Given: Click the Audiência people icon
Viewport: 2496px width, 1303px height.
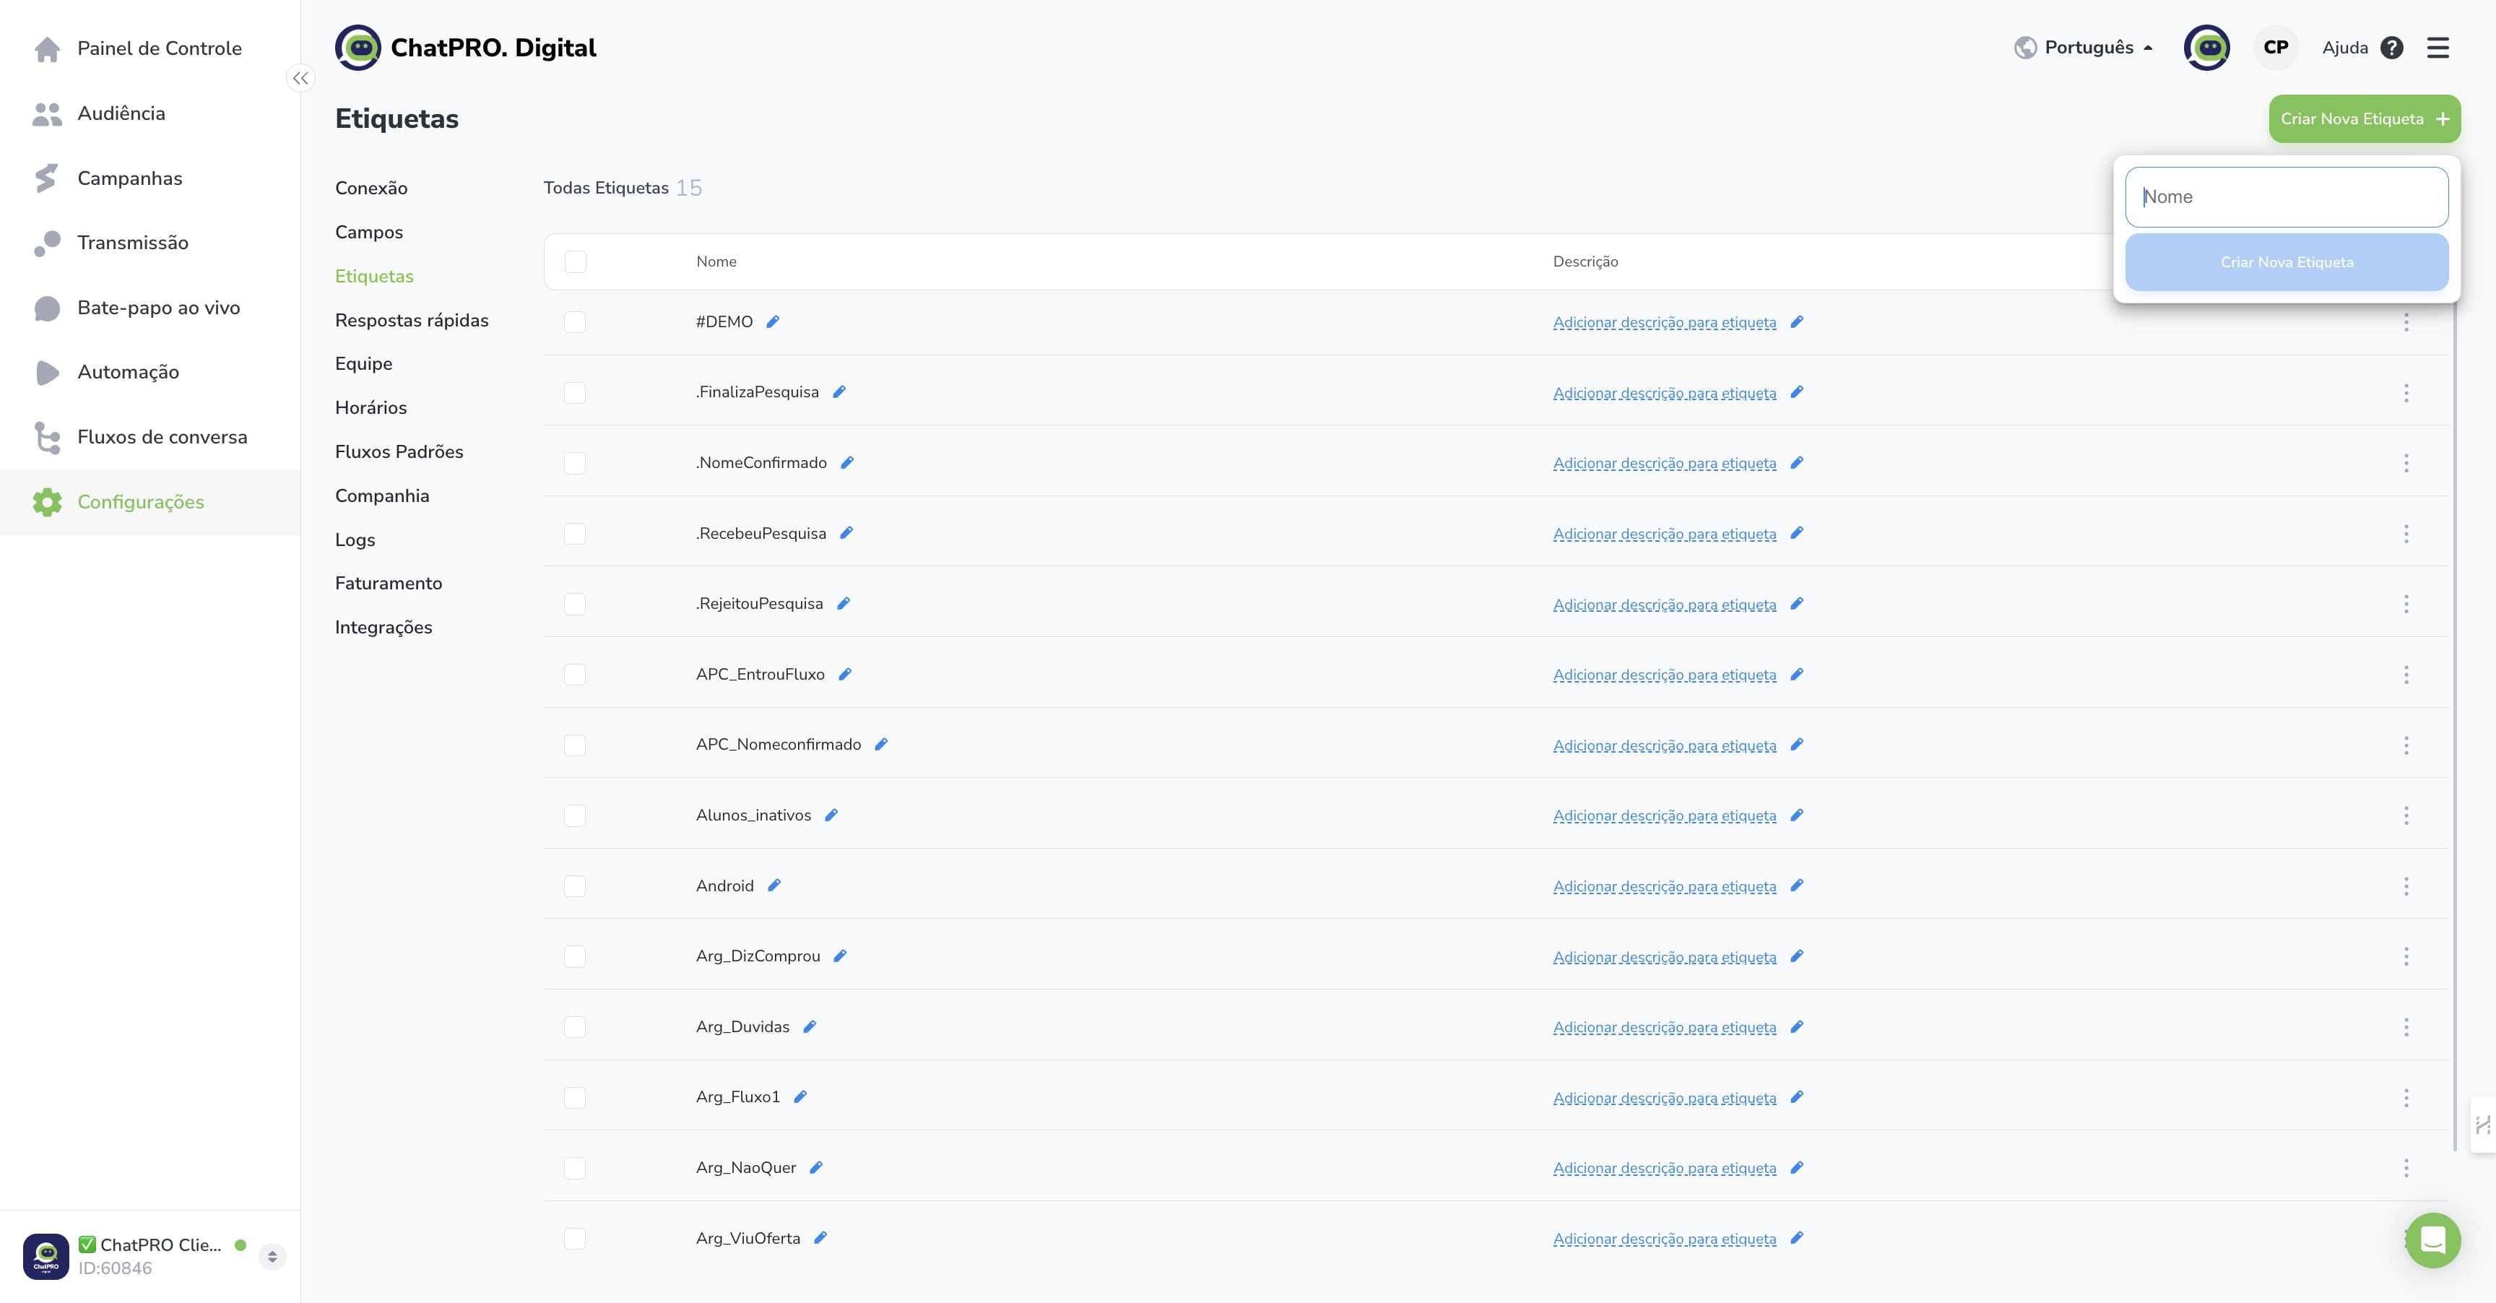Looking at the screenshot, I should (46, 113).
